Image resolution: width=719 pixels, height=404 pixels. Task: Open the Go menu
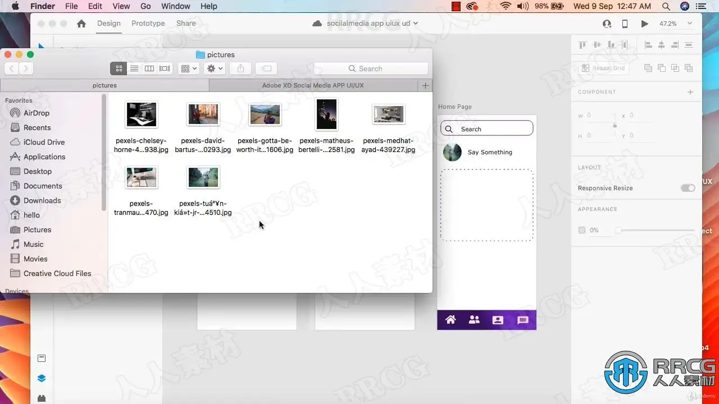pyautogui.click(x=145, y=6)
